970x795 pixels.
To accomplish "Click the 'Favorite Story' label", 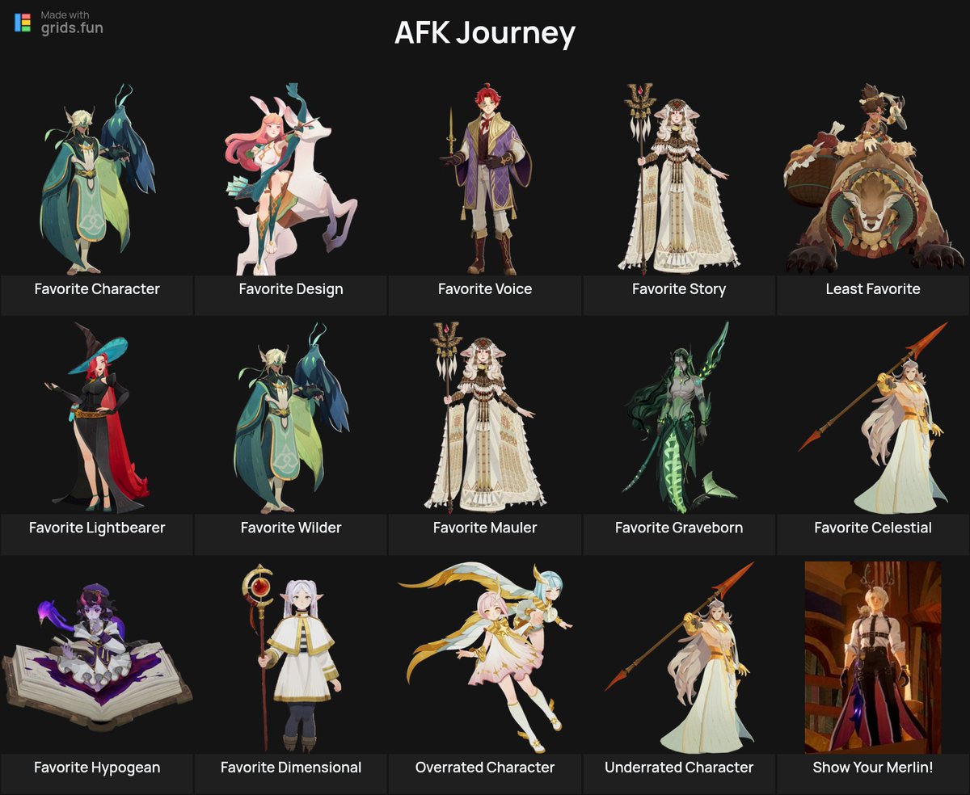I will point(679,289).
